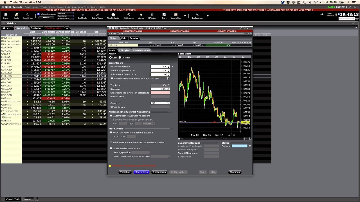This screenshot has height=202, width=360.
Task: Expand toolbar arrow next to Konfigurieren
Action: pos(208,16)
